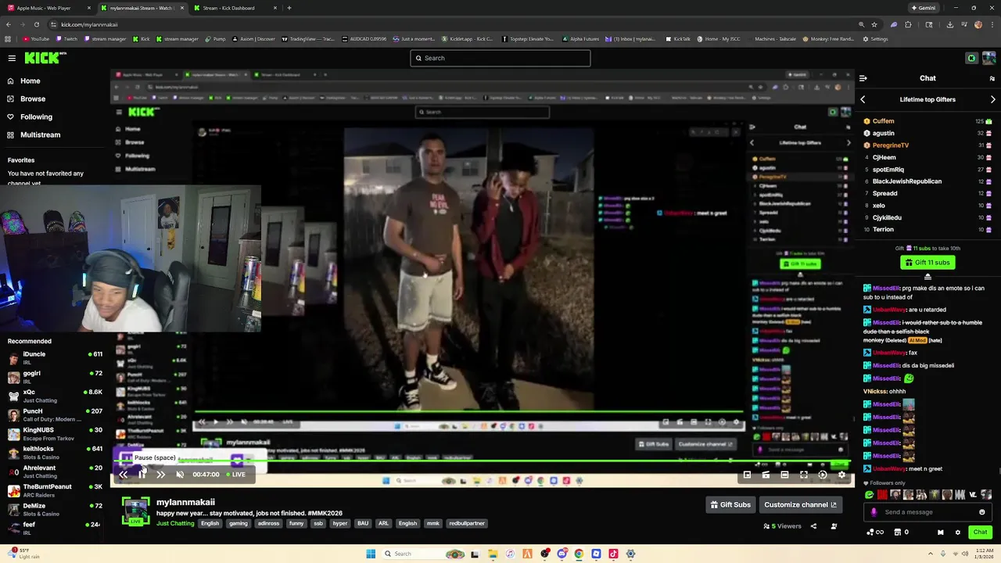Open the emoji picker in chat
The height and width of the screenshot is (563, 1001).
click(982, 512)
